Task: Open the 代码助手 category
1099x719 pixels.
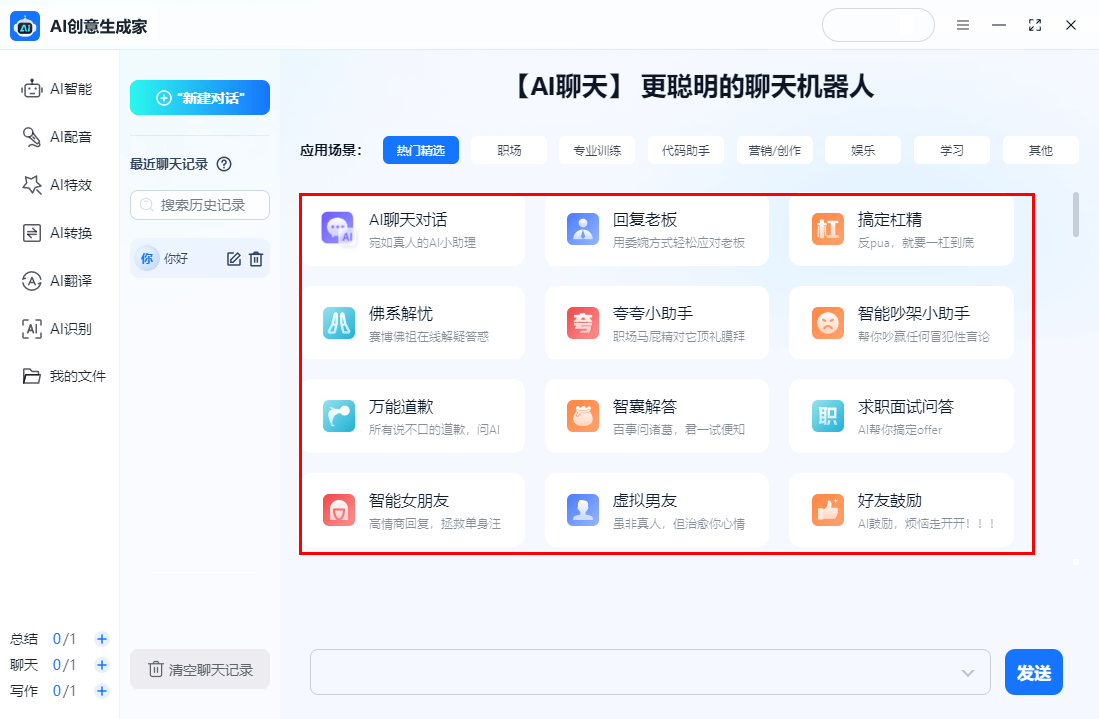Action: [685, 149]
